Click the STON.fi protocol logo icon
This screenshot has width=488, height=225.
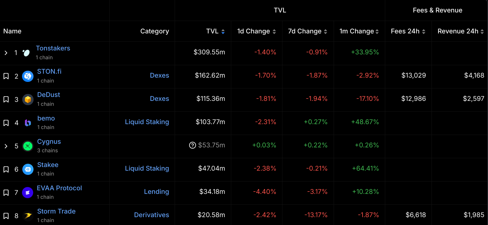[x=28, y=76]
